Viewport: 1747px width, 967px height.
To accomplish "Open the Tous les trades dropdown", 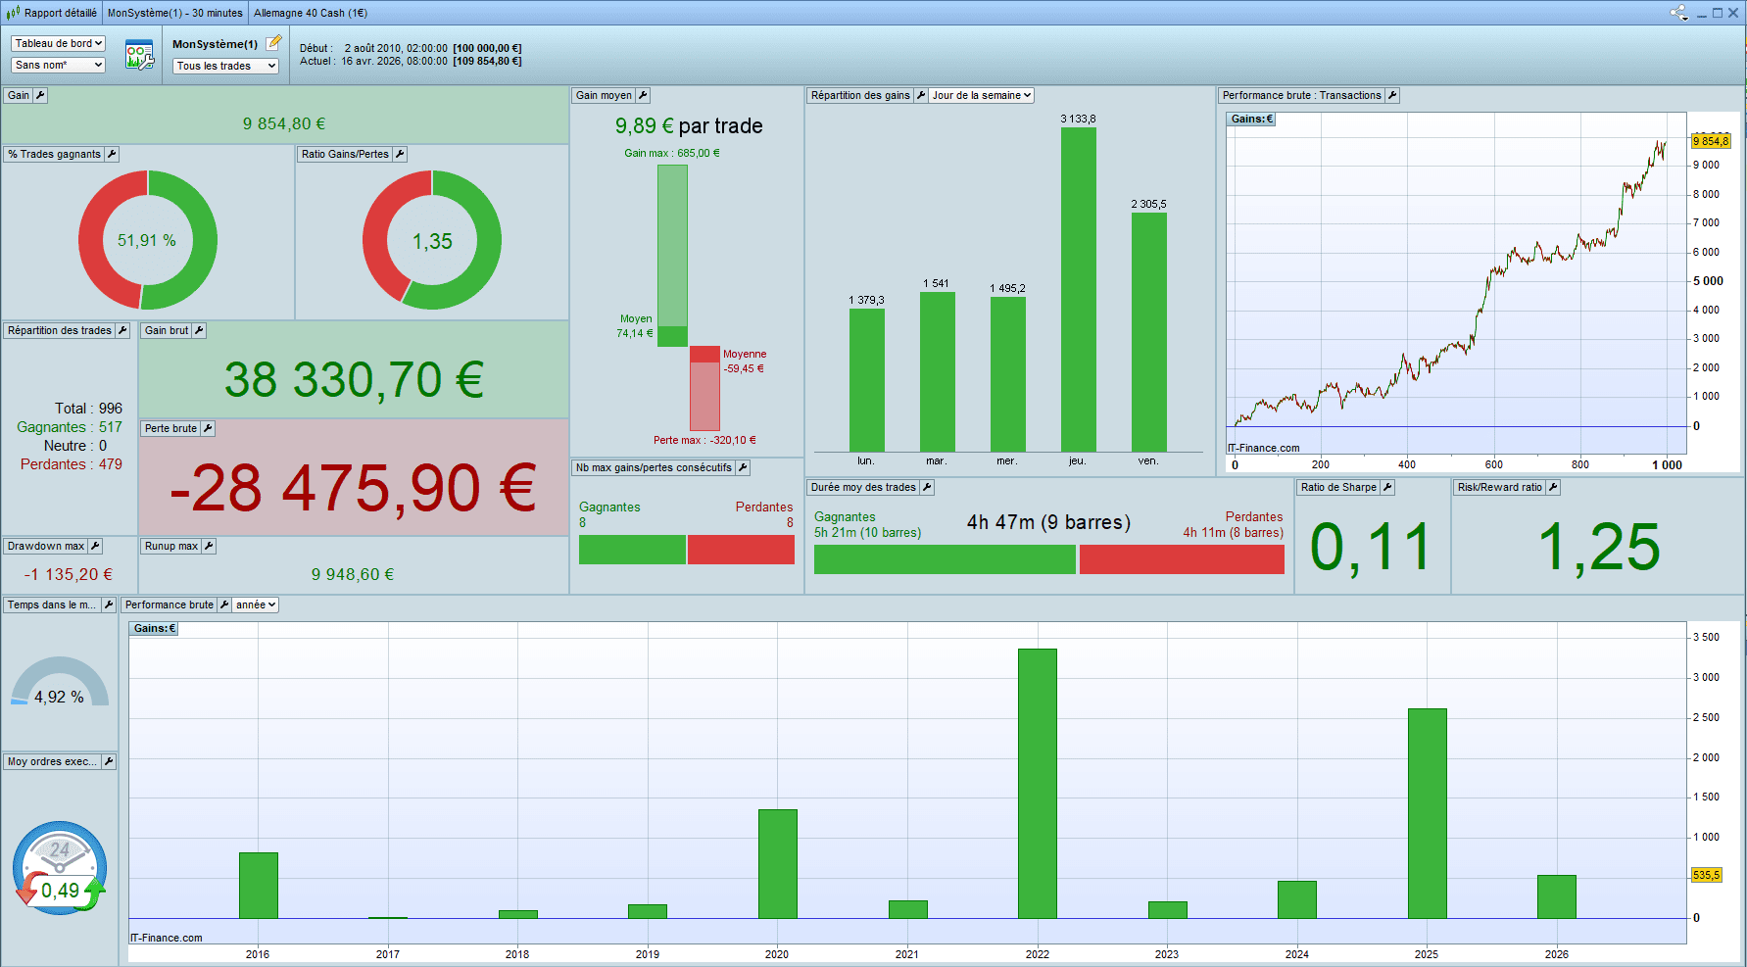I will pyautogui.click(x=226, y=66).
